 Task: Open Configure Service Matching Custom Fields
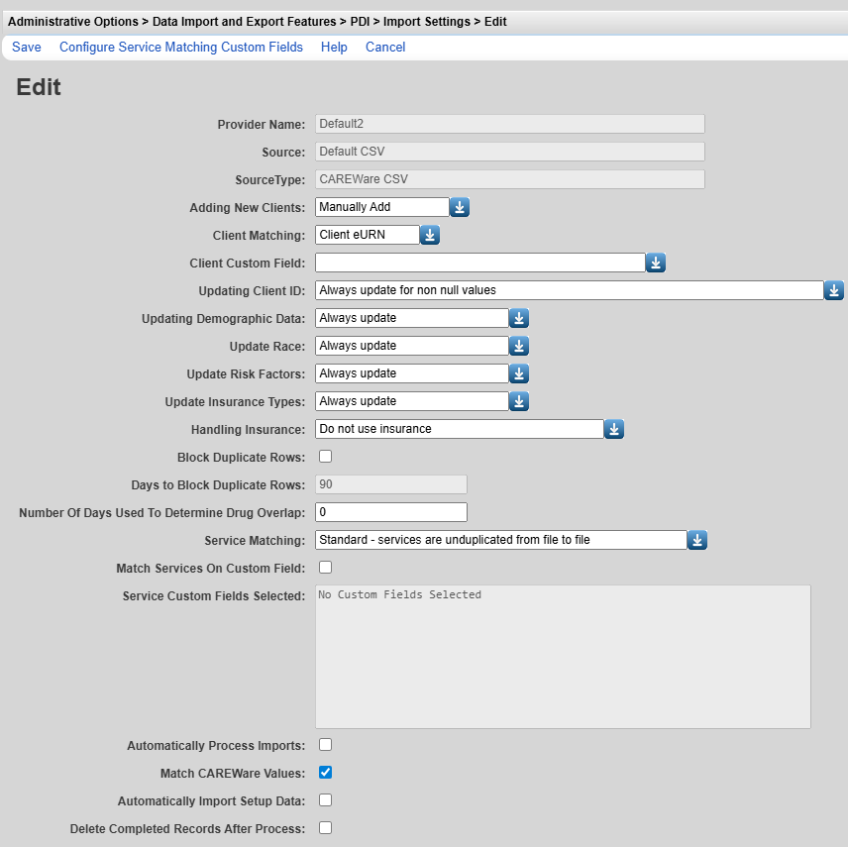[181, 48]
